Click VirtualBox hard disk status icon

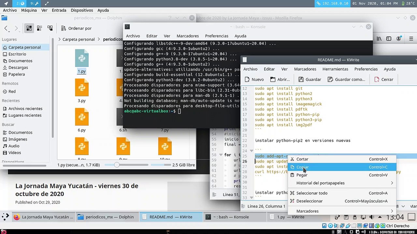pos(324,226)
